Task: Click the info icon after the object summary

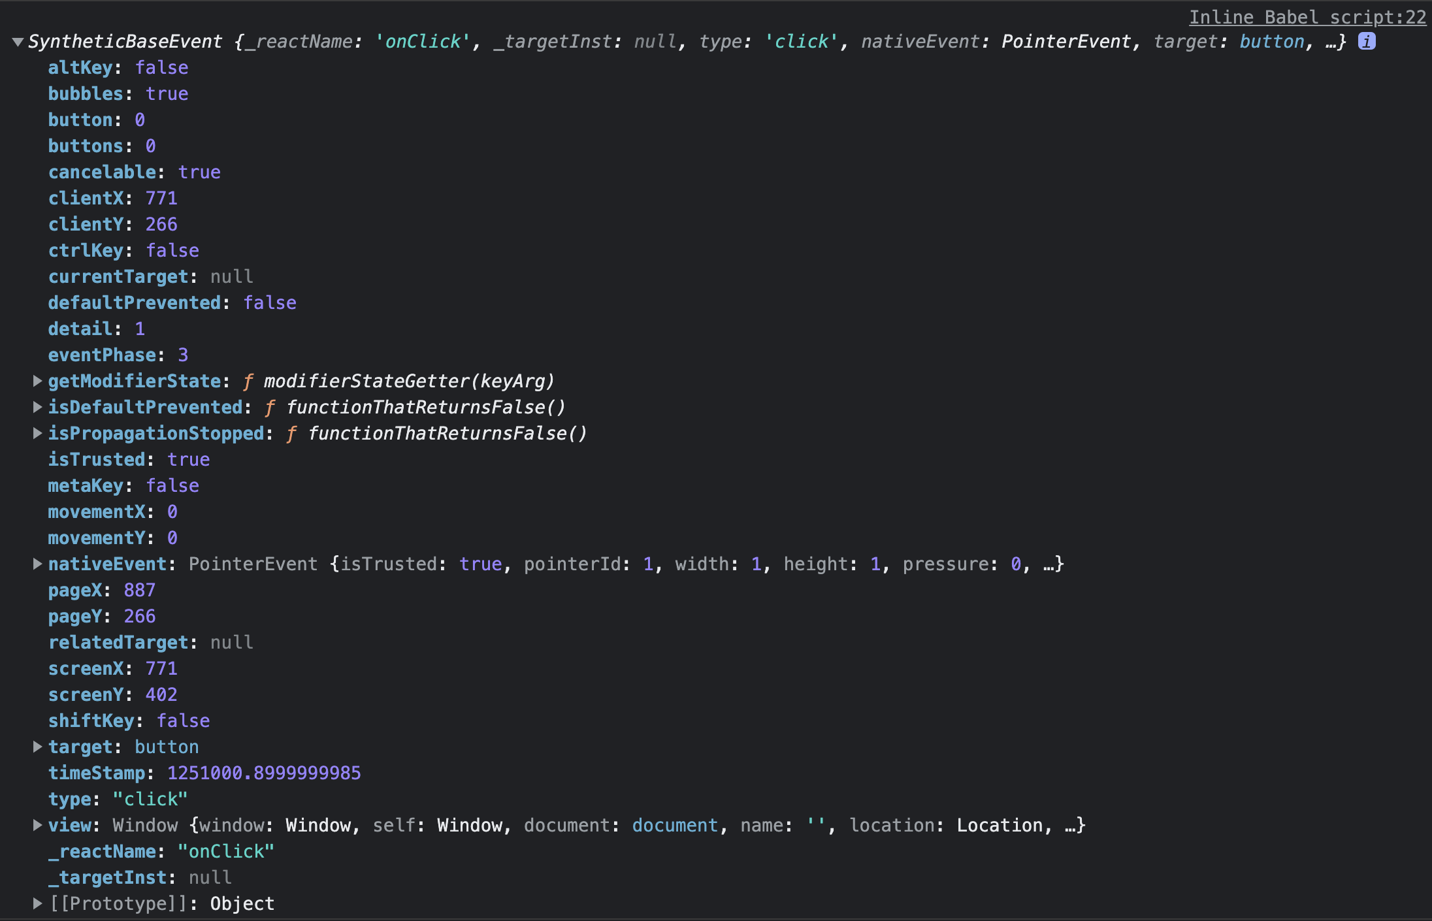Action: [x=1367, y=41]
